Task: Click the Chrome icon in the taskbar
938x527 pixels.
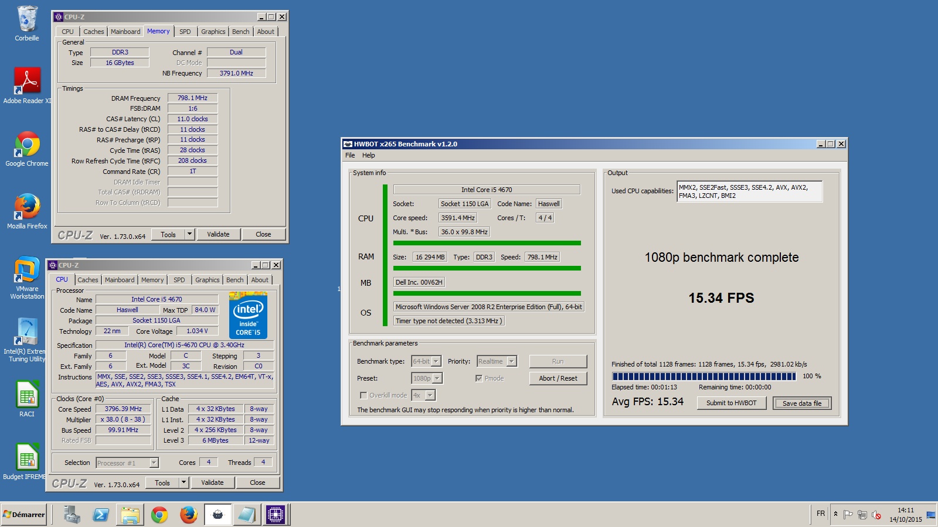Action: (159, 515)
